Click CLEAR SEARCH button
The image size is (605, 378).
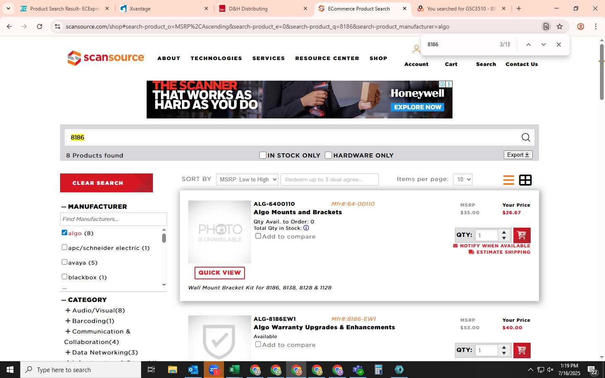coord(106,183)
